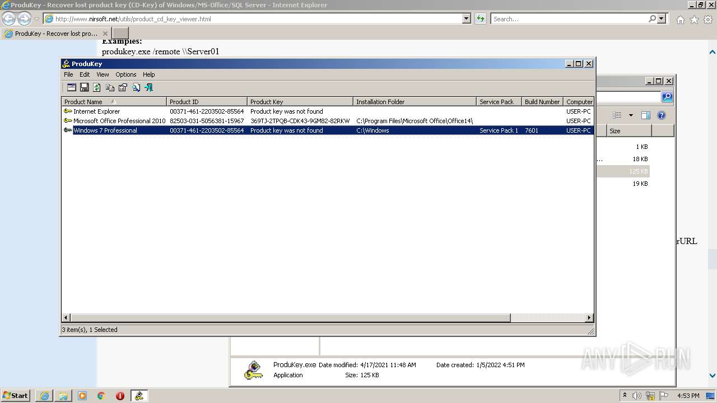
Task: Select Microsoft Office Professional 2010 row
Action: [x=328, y=121]
